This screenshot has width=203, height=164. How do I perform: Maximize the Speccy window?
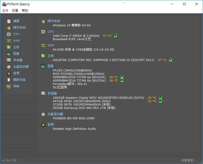[x=184, y=4]
